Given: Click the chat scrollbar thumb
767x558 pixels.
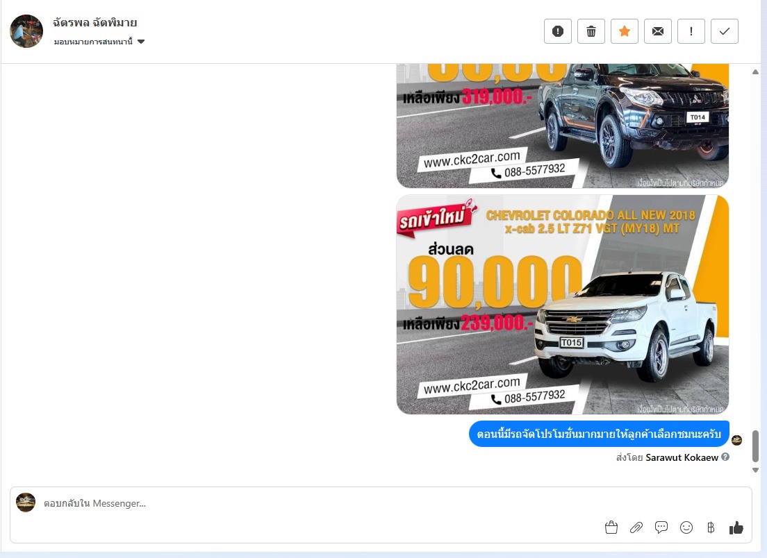Looking at the screenshot, I should point(755,446).
